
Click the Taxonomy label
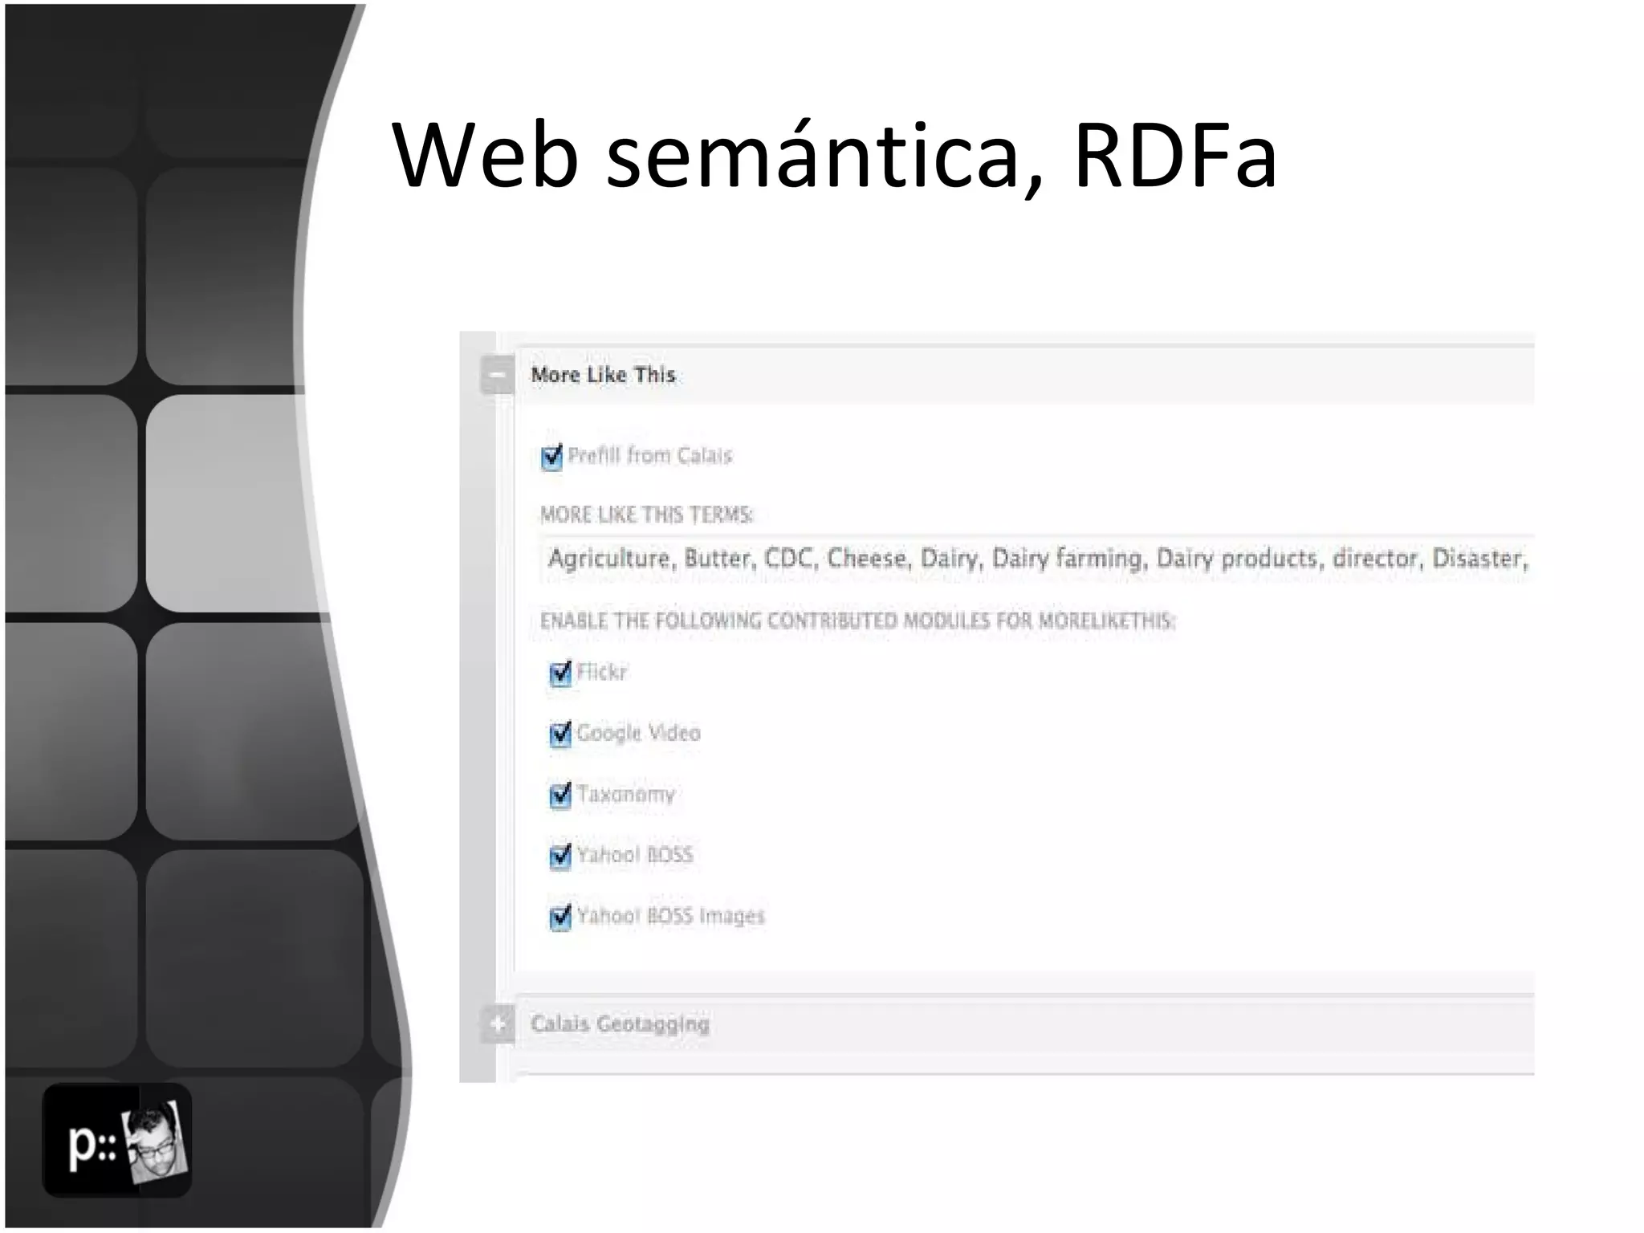coord(625,795)
